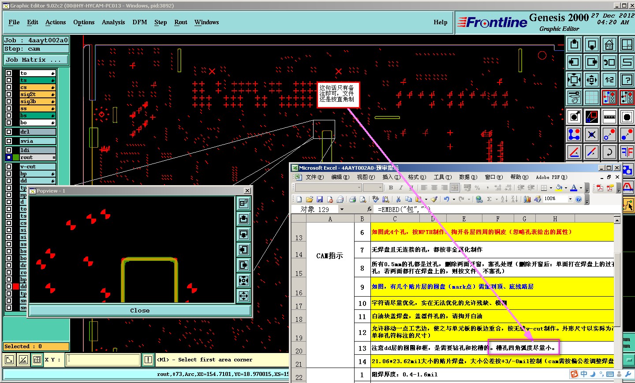
Task: Click the rotate arrow tool icon
Action: [x=609, y=152]
